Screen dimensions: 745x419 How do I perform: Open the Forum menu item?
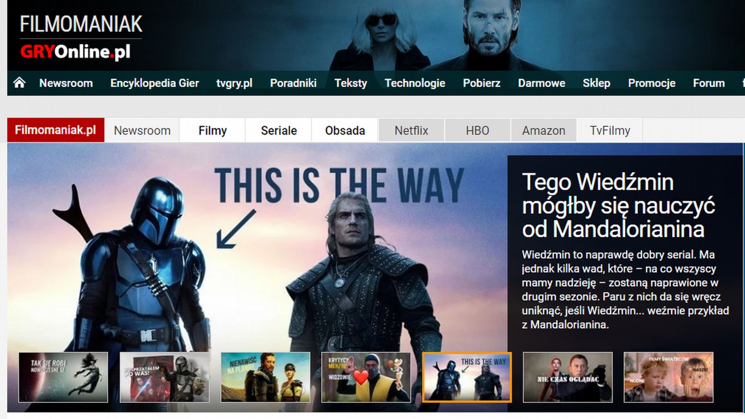pos(708,83)
